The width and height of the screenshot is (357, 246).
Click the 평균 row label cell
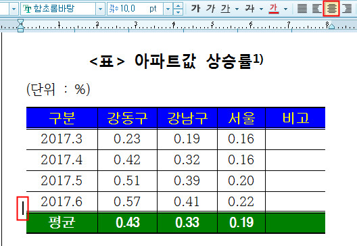coord(62,223)
